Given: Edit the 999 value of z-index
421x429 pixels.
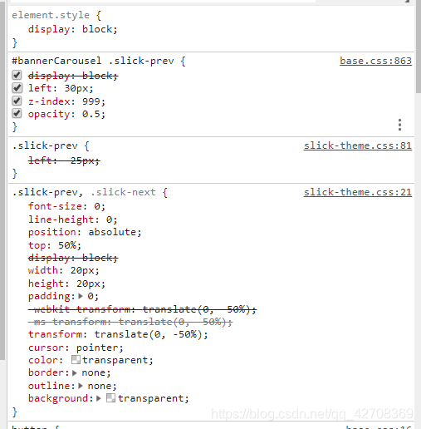Looking at the screenshot, I should coord(91,101).
